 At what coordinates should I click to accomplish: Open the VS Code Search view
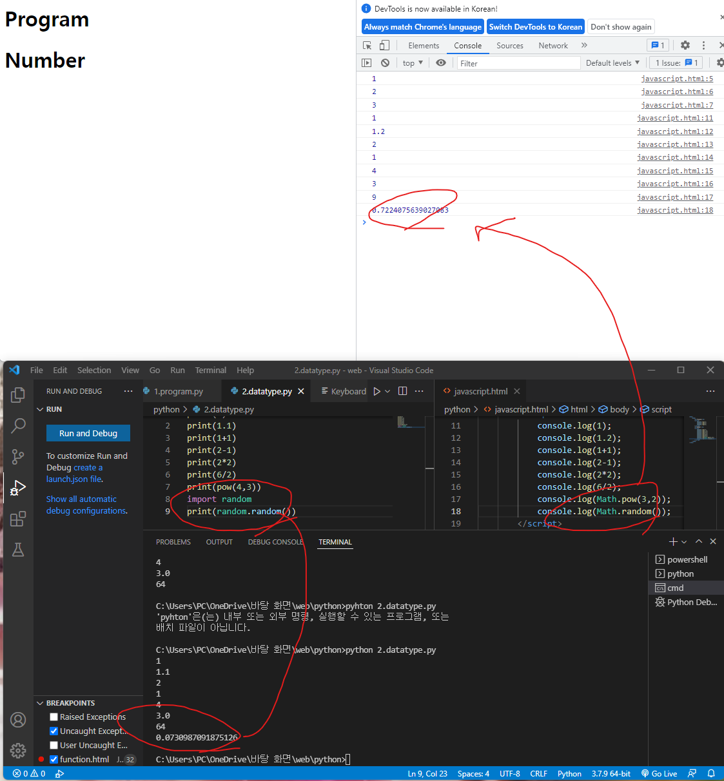pos(18,425)
